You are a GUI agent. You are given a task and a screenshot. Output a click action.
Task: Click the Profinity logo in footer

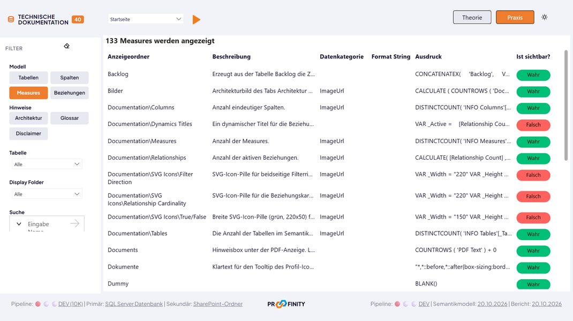click(286, 304)
